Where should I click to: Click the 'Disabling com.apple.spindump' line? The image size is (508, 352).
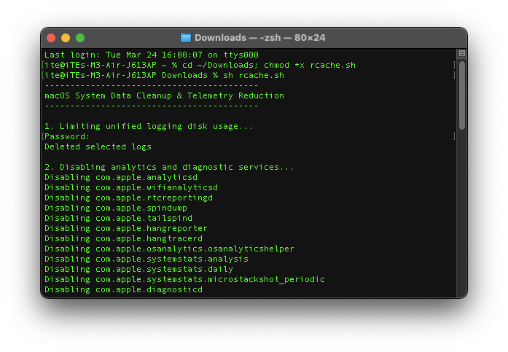[x=116, y=208]
